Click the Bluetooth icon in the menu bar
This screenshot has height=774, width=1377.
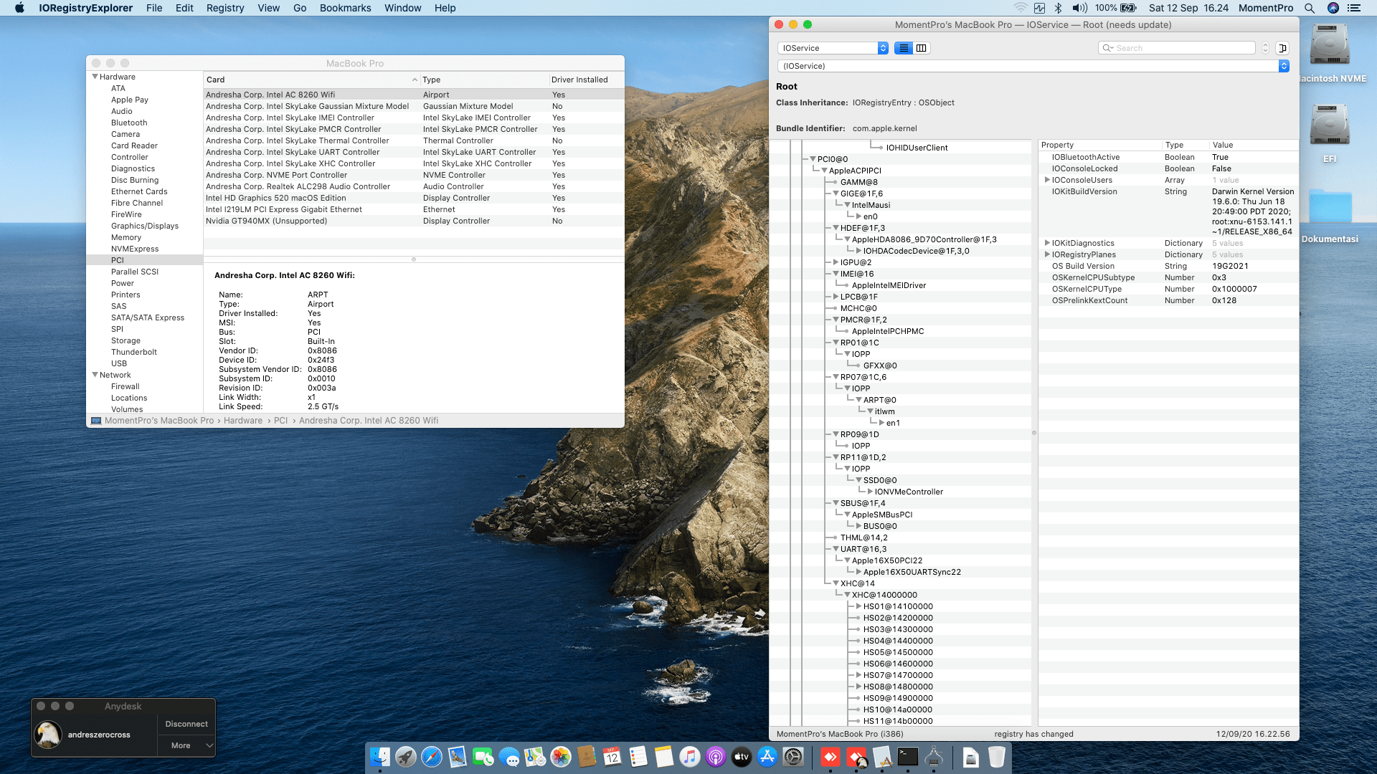click(1058, 8)
